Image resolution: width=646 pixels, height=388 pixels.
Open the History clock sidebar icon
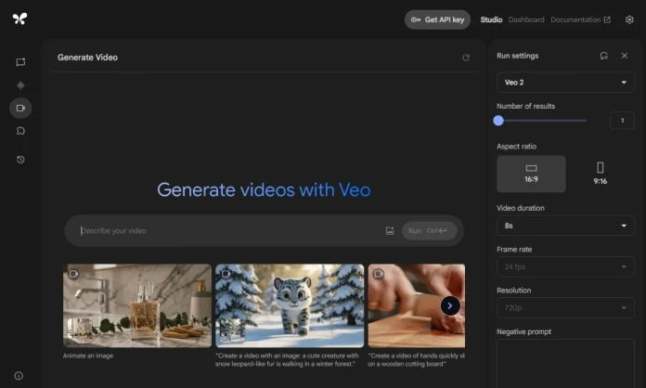coord(20,160)
